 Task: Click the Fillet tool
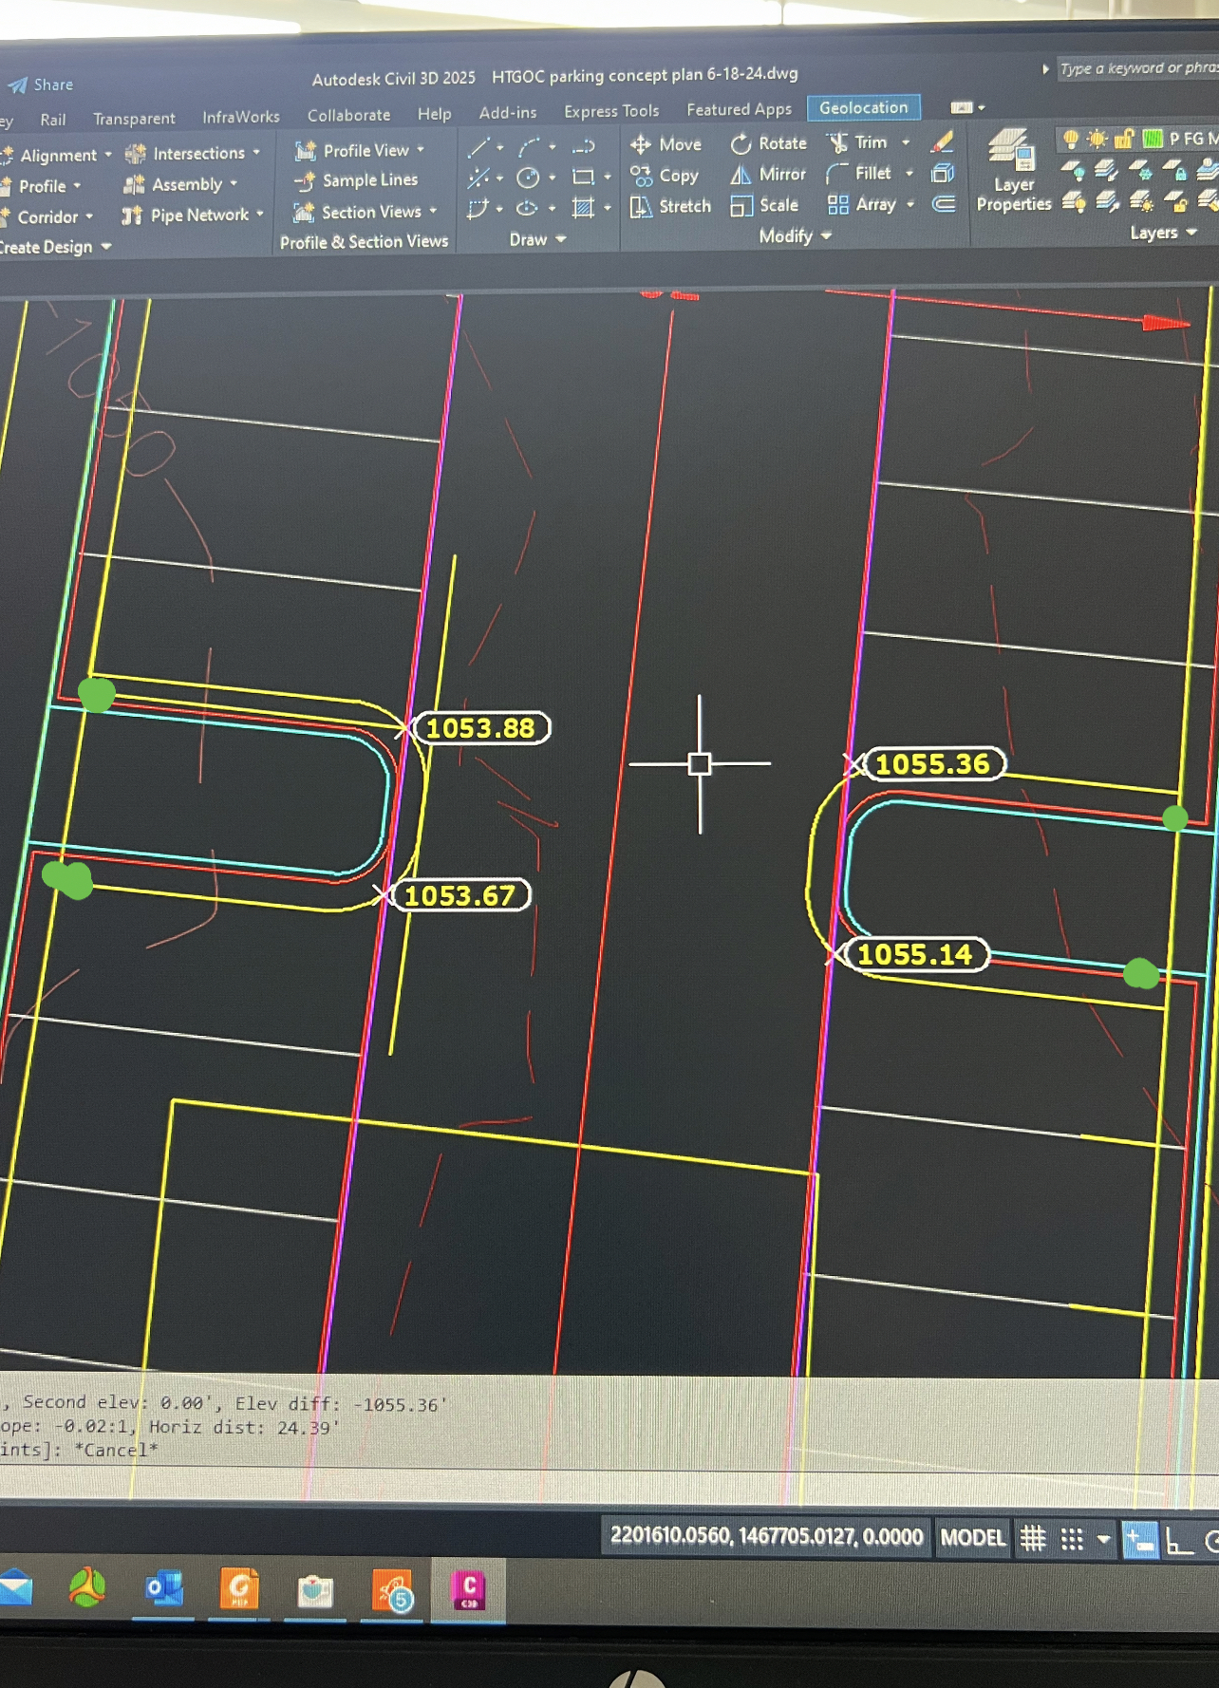858,174
